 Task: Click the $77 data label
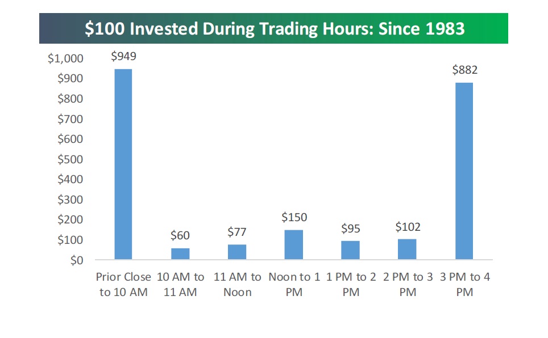pyautogui.click(x=237, y=232)
